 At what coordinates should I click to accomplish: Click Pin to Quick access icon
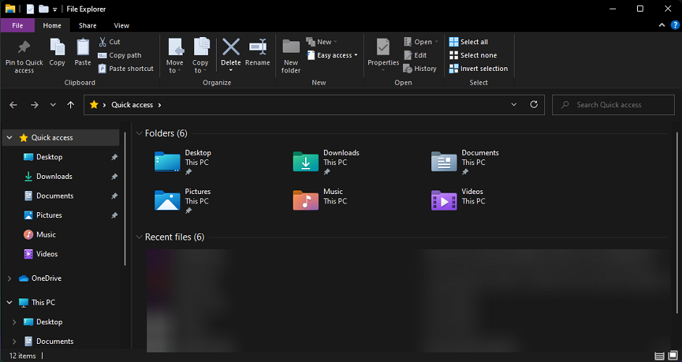[24, 47]
